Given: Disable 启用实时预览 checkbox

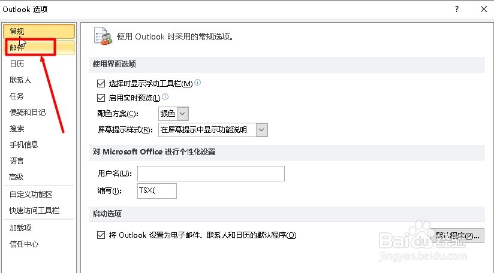Looking at the screenshot, I should (x=101, y=98).
